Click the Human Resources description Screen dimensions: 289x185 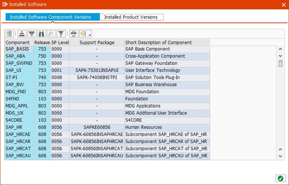click(167, 127)
